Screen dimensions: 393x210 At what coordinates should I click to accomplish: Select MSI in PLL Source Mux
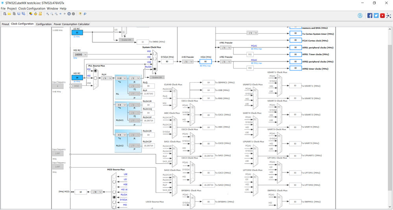point(95,71)
